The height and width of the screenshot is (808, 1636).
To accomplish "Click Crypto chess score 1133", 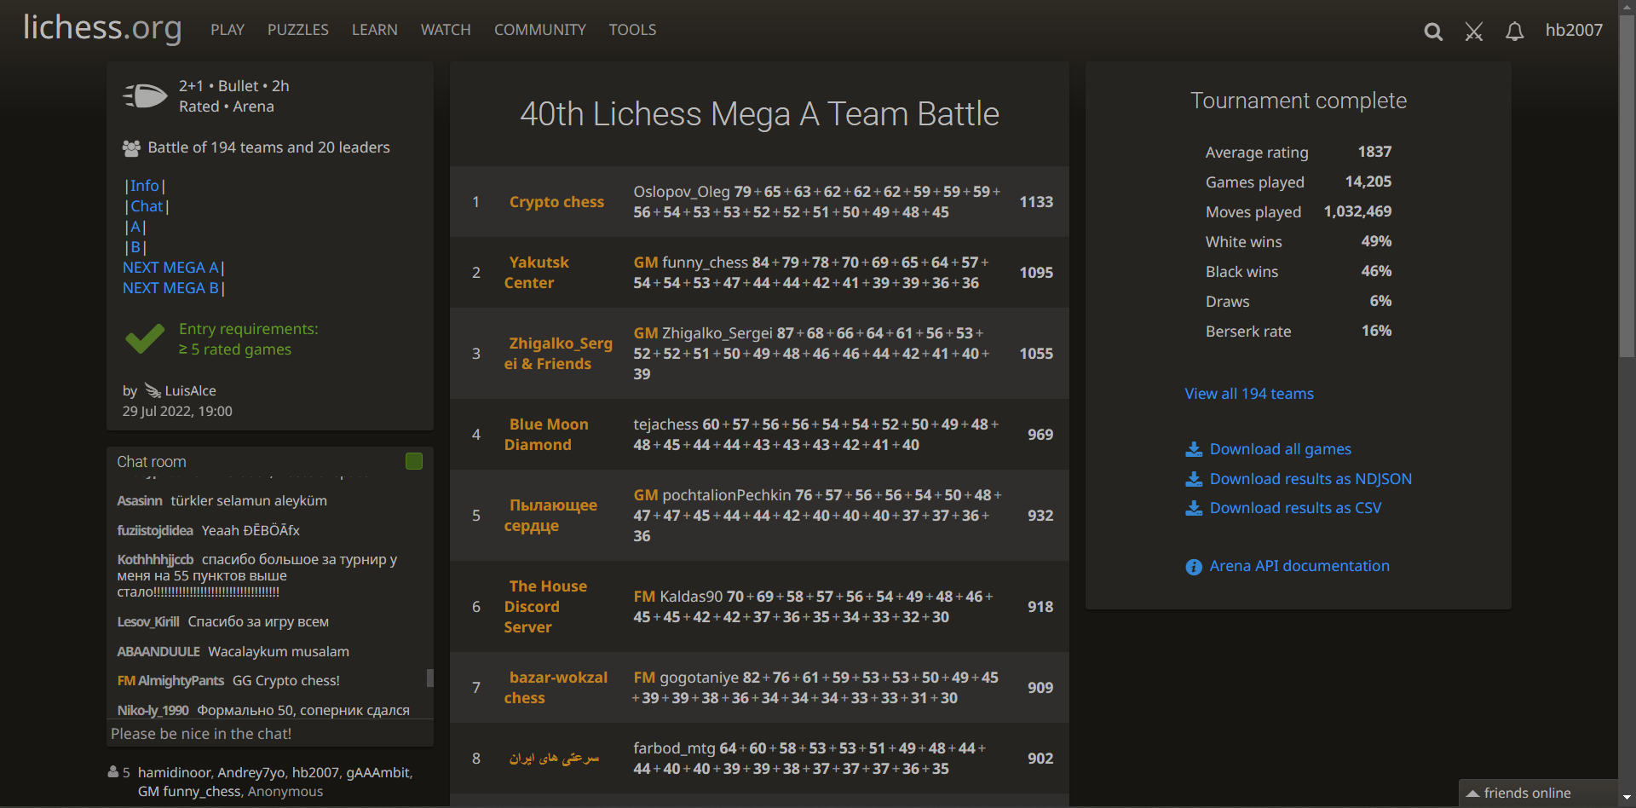I will tap(1036, 202).
